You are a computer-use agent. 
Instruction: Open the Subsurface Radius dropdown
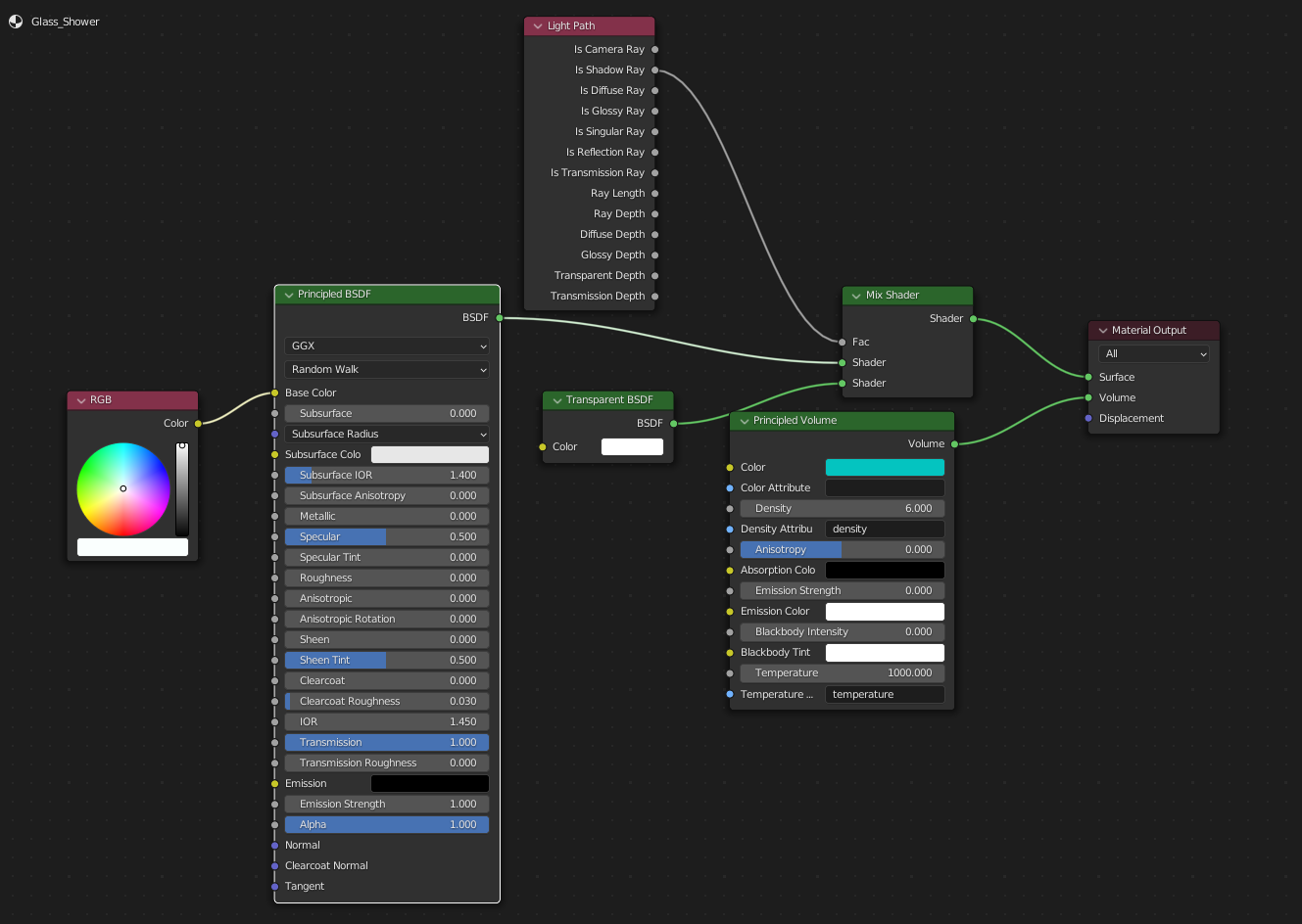pos(387,435)
